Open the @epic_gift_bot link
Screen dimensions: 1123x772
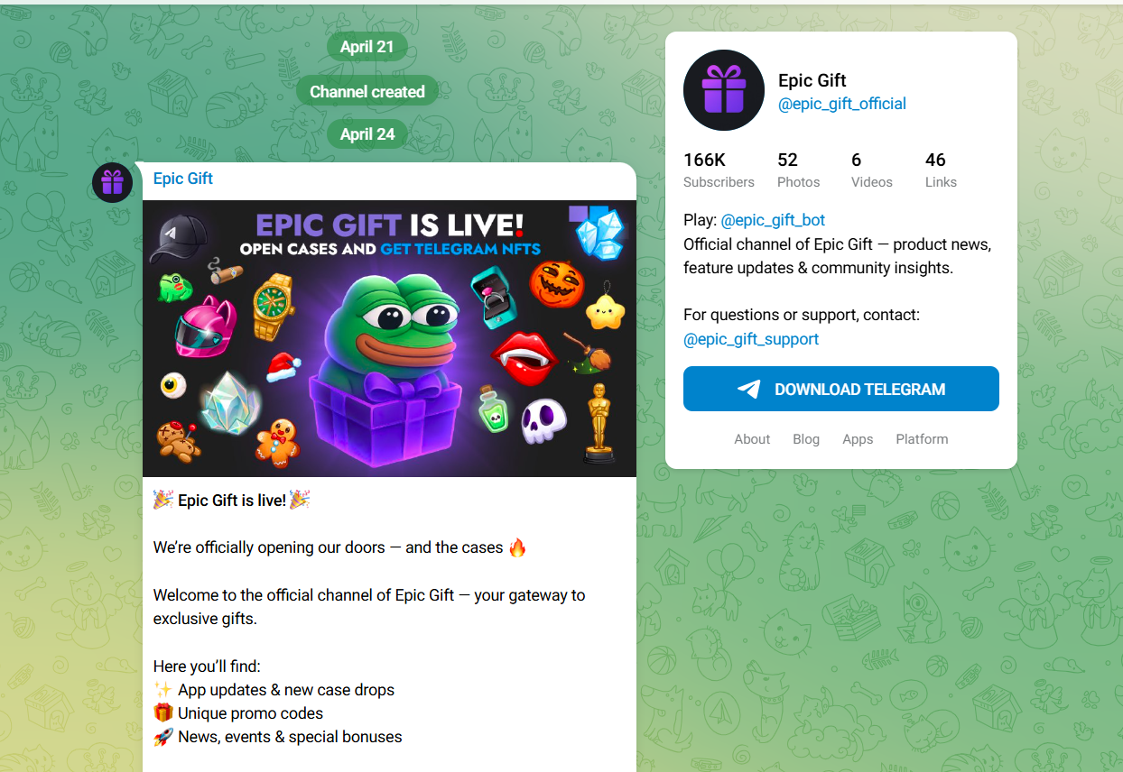pos(773,220)
